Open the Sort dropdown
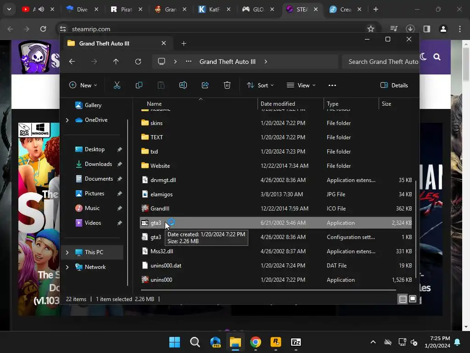This screenshot has width=470, height=353. [260, 85]
